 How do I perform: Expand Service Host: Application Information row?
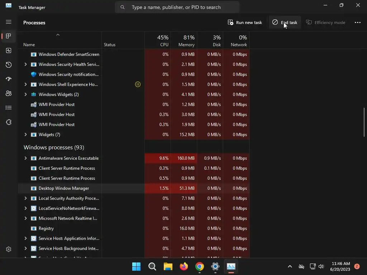pos(25,238)
